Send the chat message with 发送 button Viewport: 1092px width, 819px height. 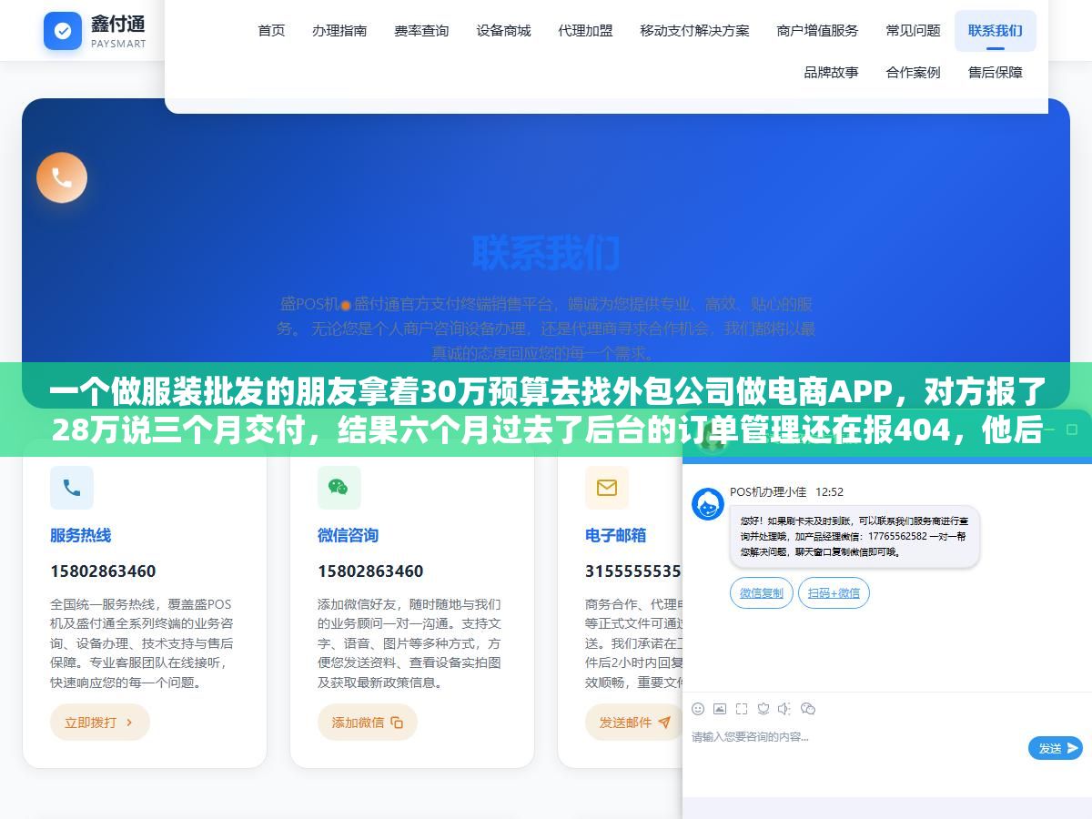(x=1055, y=748)
